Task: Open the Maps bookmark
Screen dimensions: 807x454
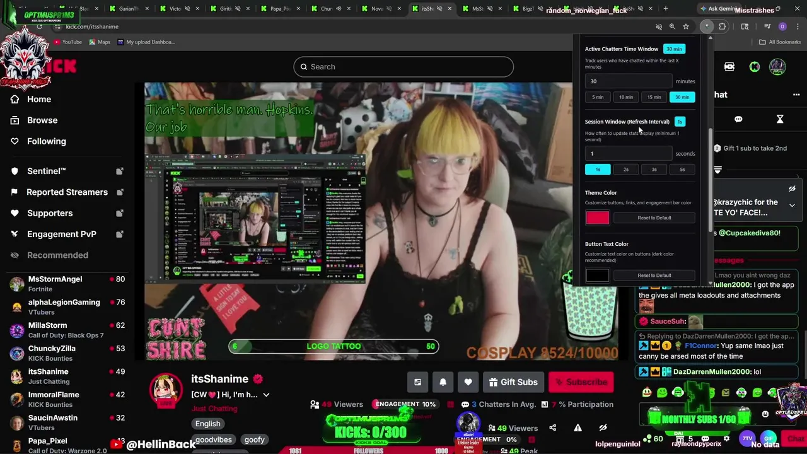Action: [100, 42]
